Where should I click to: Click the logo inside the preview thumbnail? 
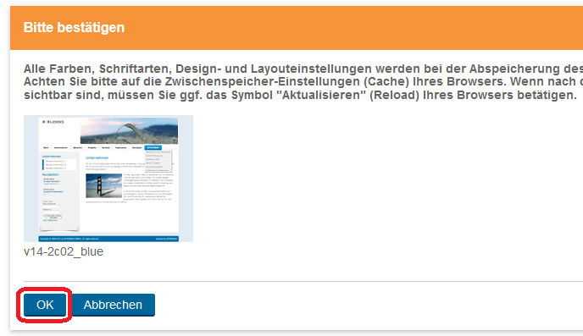53,122
